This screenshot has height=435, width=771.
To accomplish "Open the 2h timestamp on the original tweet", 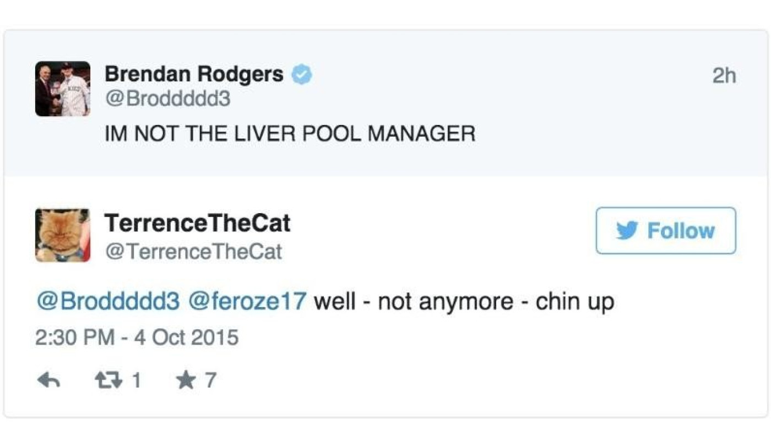I will [x=724, y=77].
